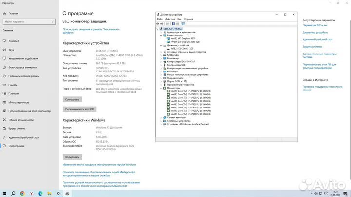
Task: Toggle the console tree toolbar icon
Action: point(167,24)
